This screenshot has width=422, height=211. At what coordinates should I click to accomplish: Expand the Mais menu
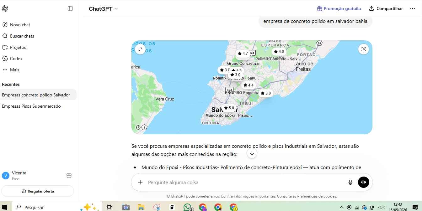point(14,70)
